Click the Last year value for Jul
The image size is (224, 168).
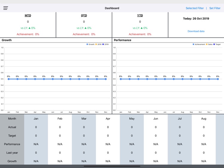180,153
